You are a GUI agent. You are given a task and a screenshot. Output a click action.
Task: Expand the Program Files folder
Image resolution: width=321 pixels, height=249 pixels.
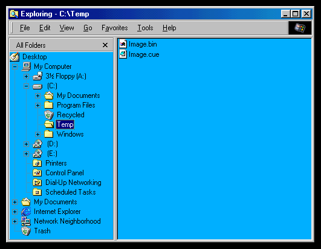click(x=37, y=106)
